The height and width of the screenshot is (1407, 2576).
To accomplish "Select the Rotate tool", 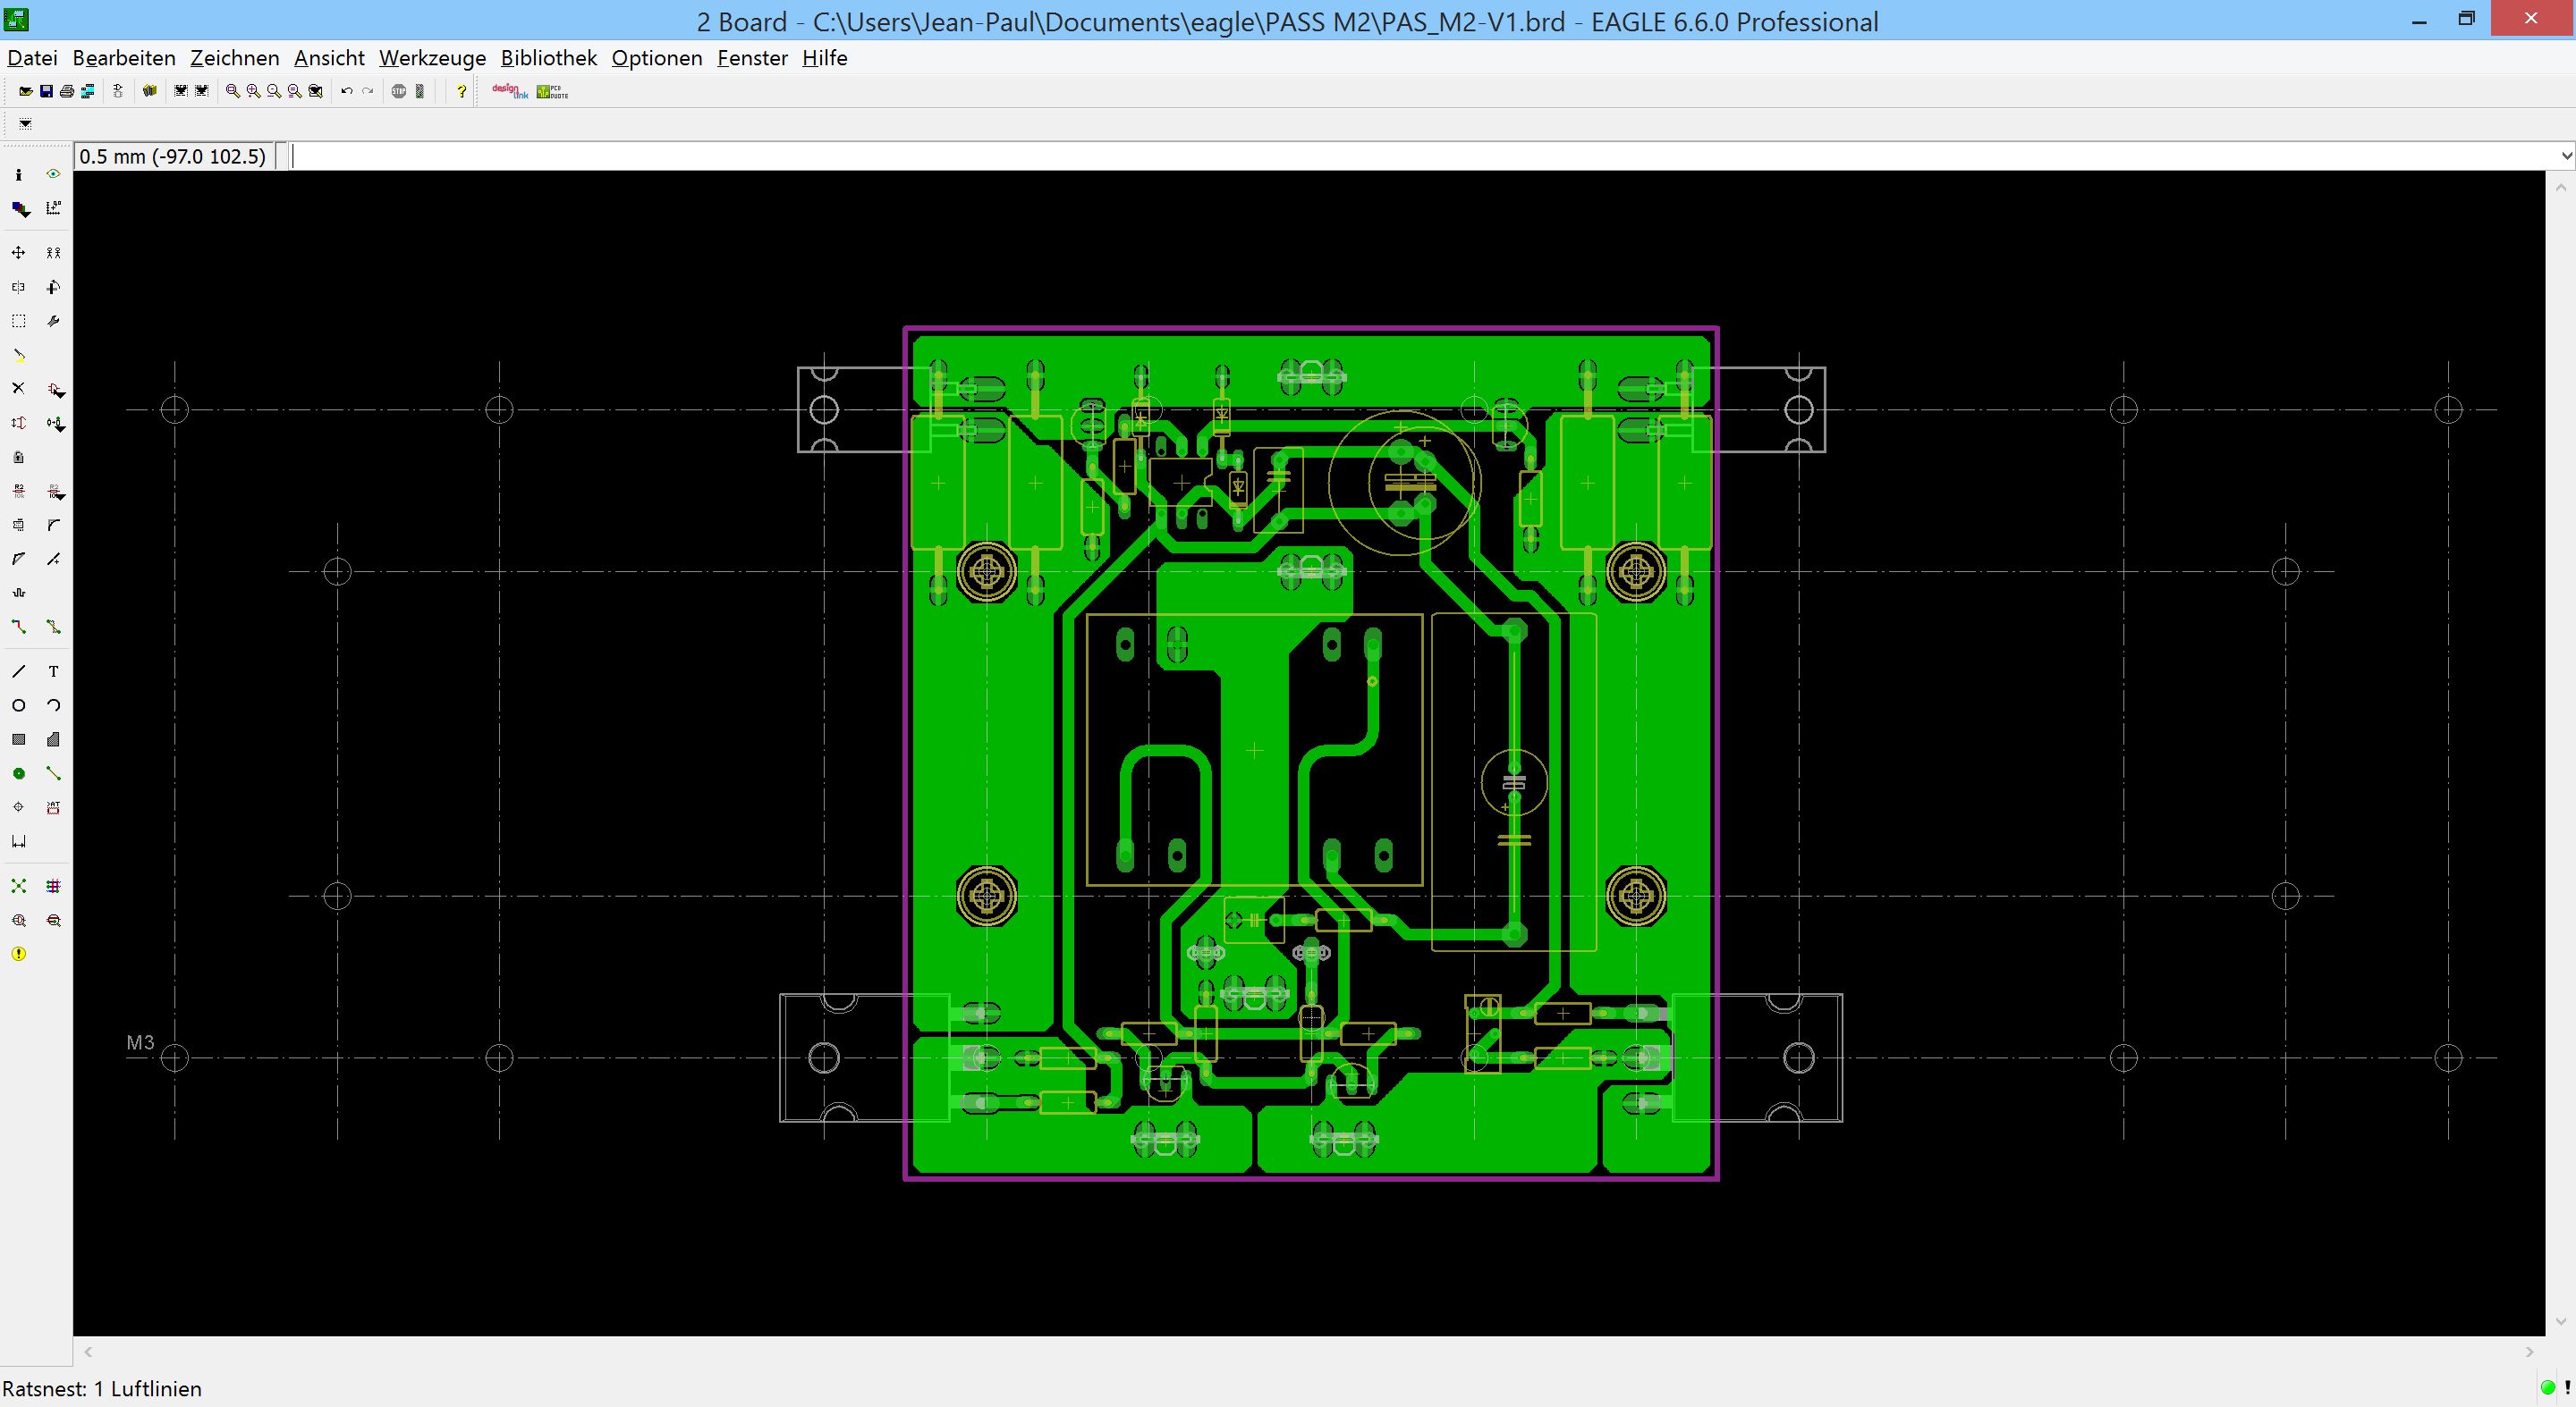I will pos(54,287).
